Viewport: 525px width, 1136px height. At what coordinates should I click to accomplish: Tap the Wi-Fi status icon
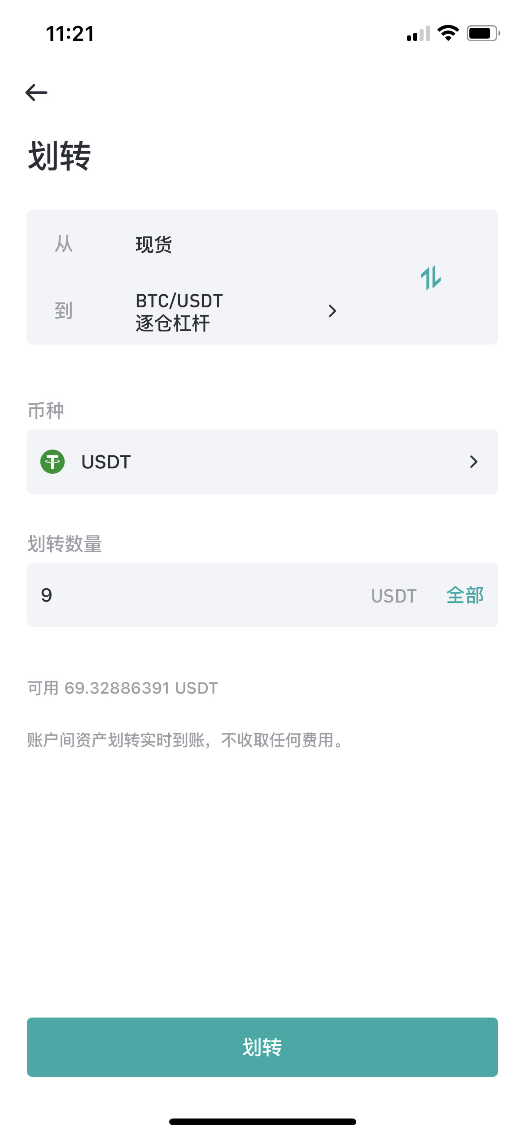pyautogui.click(x=448, y=33)
